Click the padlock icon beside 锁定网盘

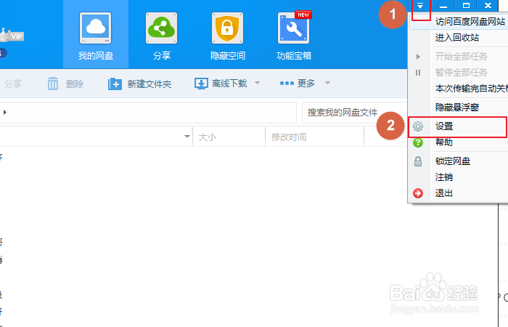[x=418, y=161]
